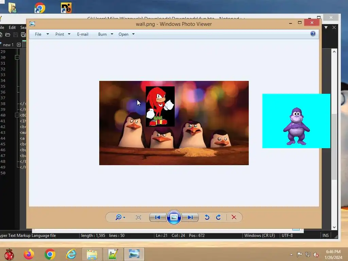
Task: Click the Photo Viewer taskbar button
Action: (134, 254)
